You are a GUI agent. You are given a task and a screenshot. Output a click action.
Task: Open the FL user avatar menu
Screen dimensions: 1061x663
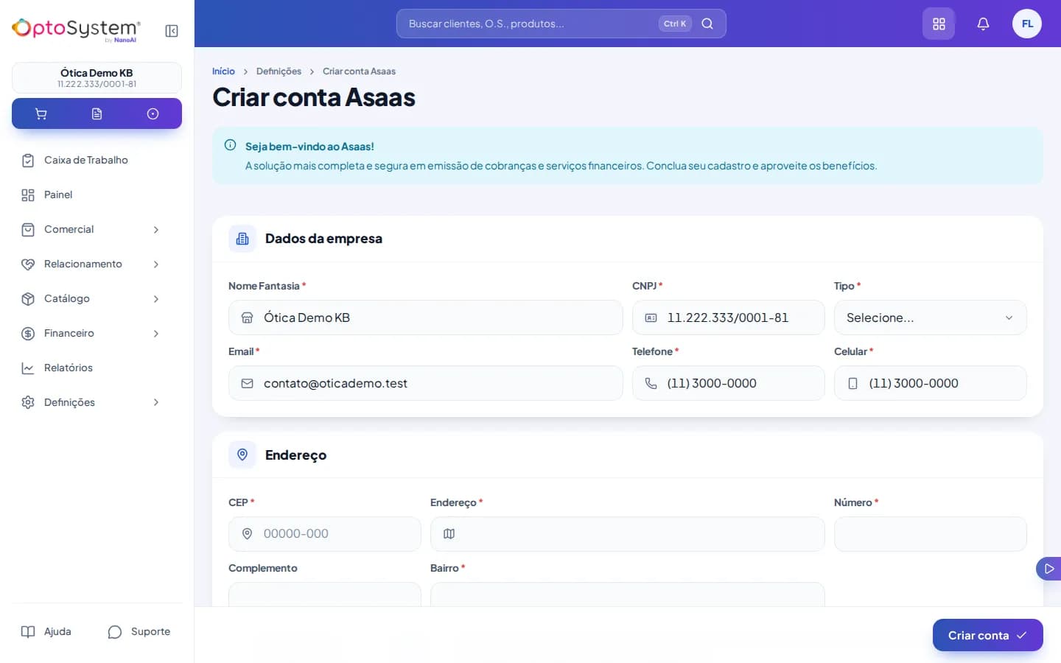(x=1027, y=24)
